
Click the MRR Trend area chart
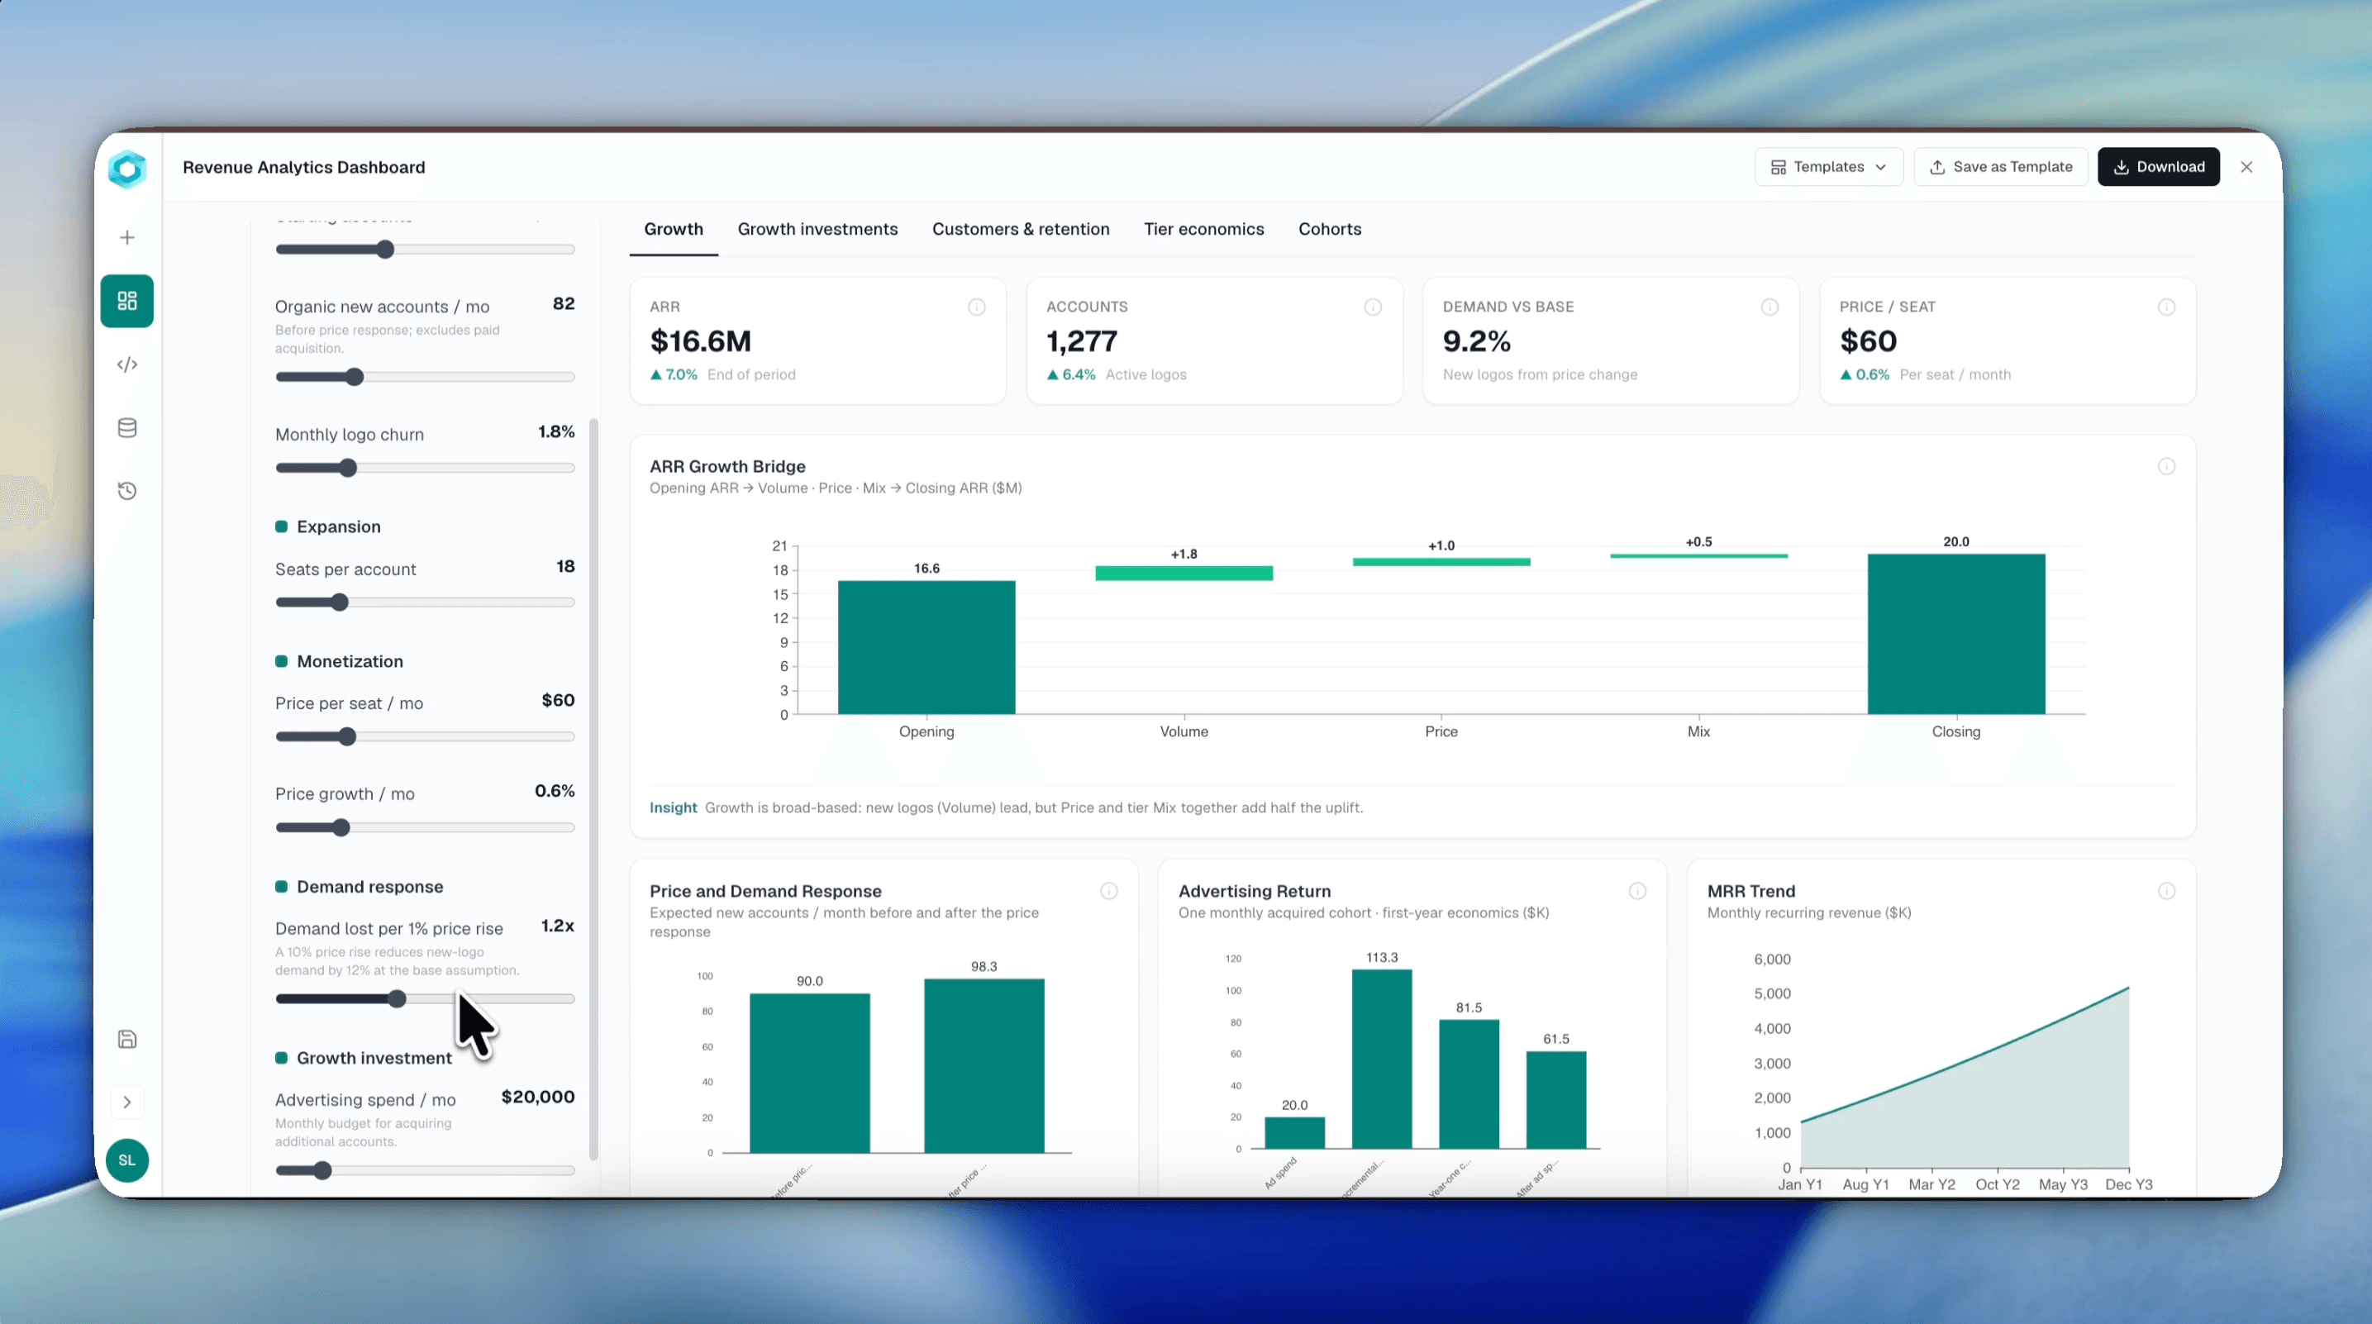[x=1964, y=1077]
